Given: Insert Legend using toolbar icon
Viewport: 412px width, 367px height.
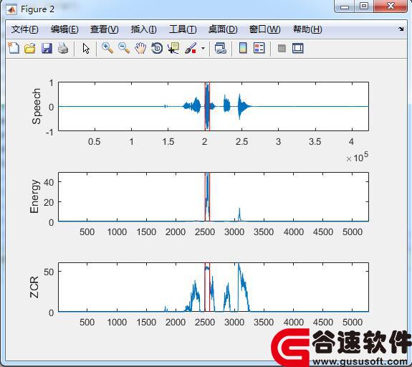Looking at the screenshot, I should point(259,48).
